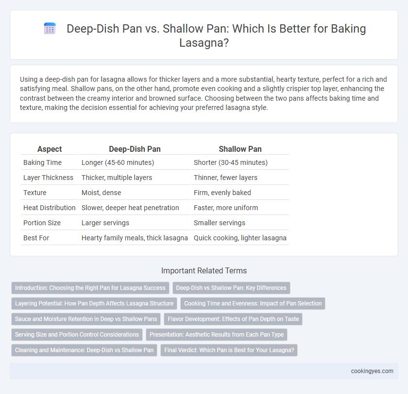Click 'Cooking Time and Evenness: Impact of Pan Selection'
The width and height of the screenshot is (408, 394).
[253, 304]
